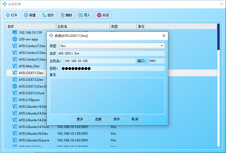Click the Open (打开) toolbar button

[x=12, y=15]
